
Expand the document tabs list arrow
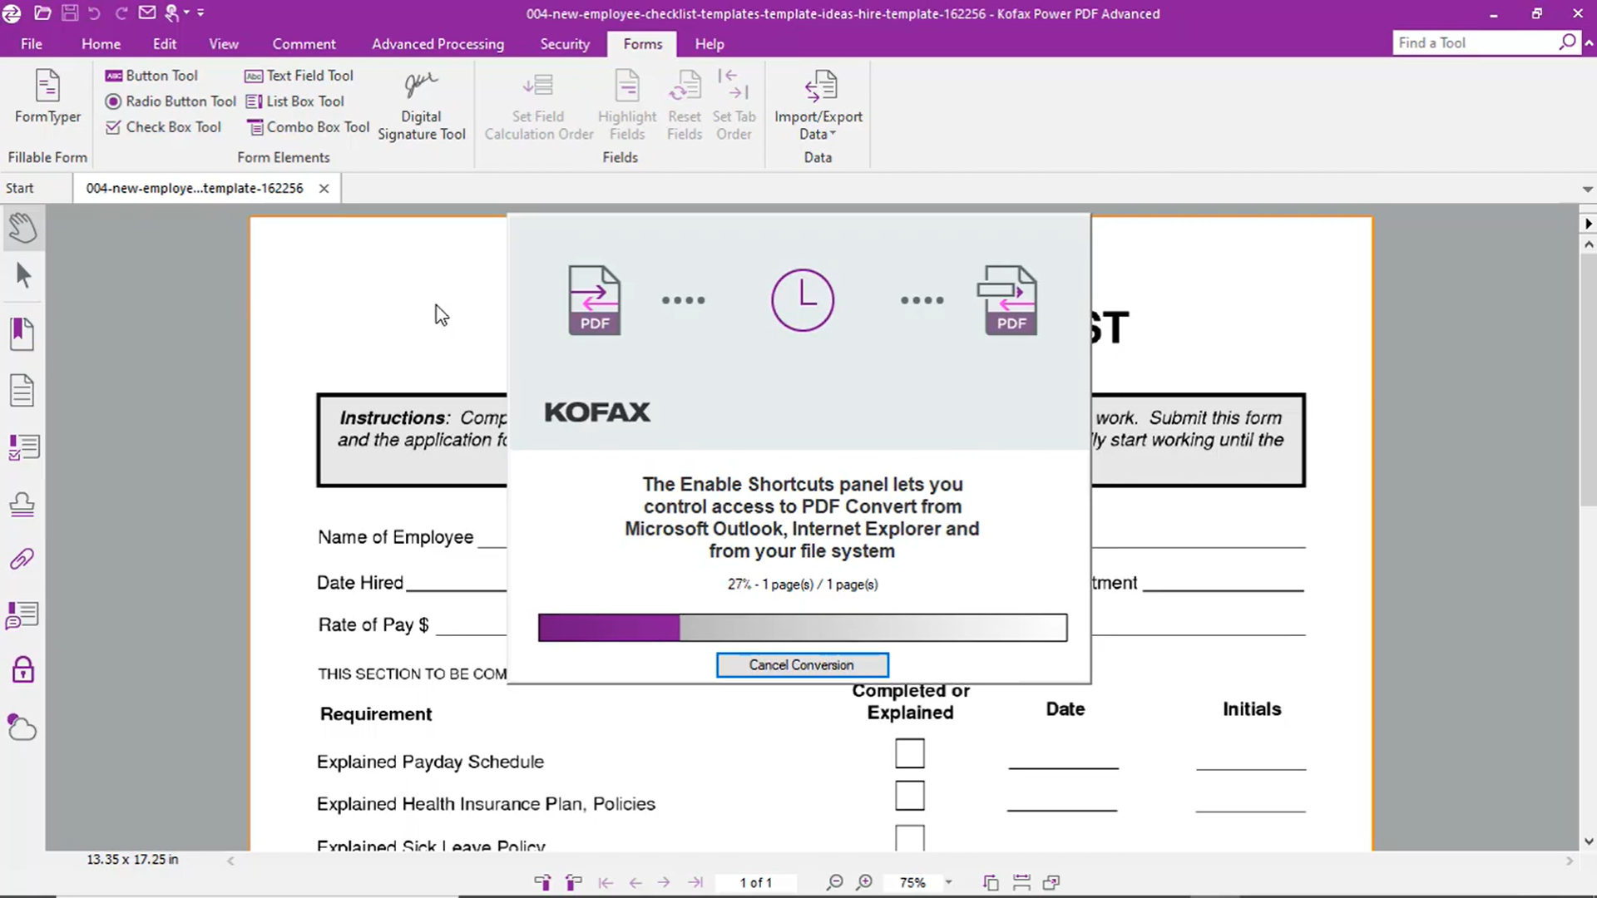[x=1587, y=190]
